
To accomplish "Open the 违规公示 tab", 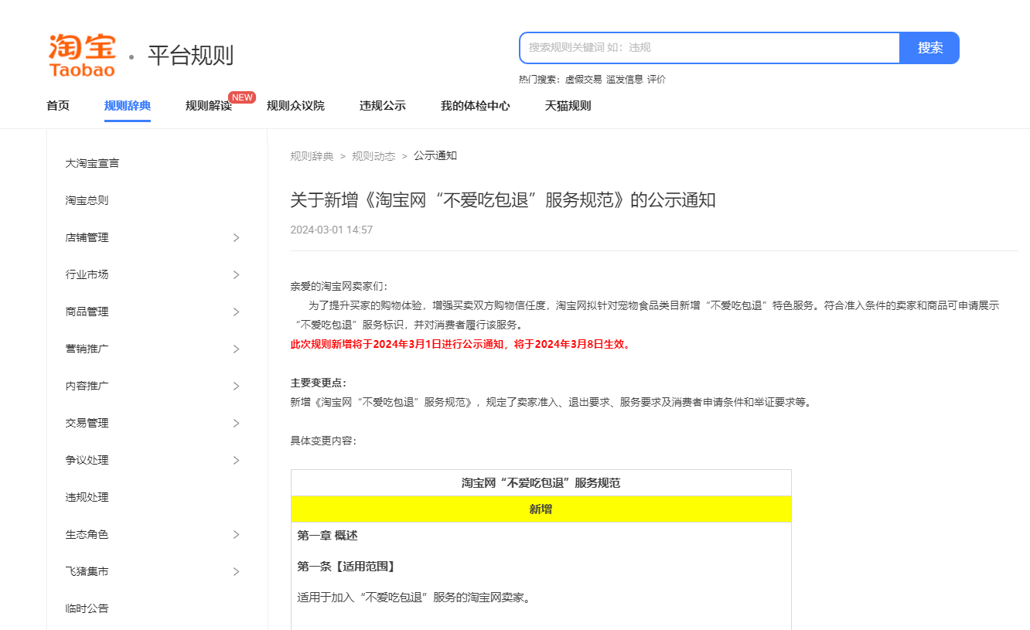I will pyautogui.click(x=383, y=106).
